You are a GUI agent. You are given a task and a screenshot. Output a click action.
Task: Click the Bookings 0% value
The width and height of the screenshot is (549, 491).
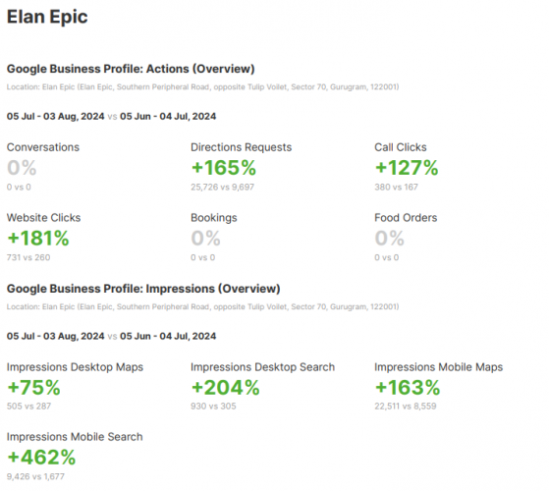click(205, 239)
